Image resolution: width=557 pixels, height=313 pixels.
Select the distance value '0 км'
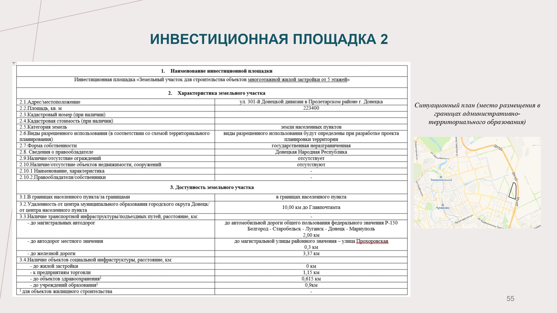coord(311,266)
